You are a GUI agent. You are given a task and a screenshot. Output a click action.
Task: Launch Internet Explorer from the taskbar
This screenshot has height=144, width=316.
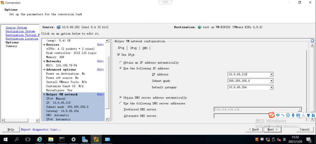40,139
